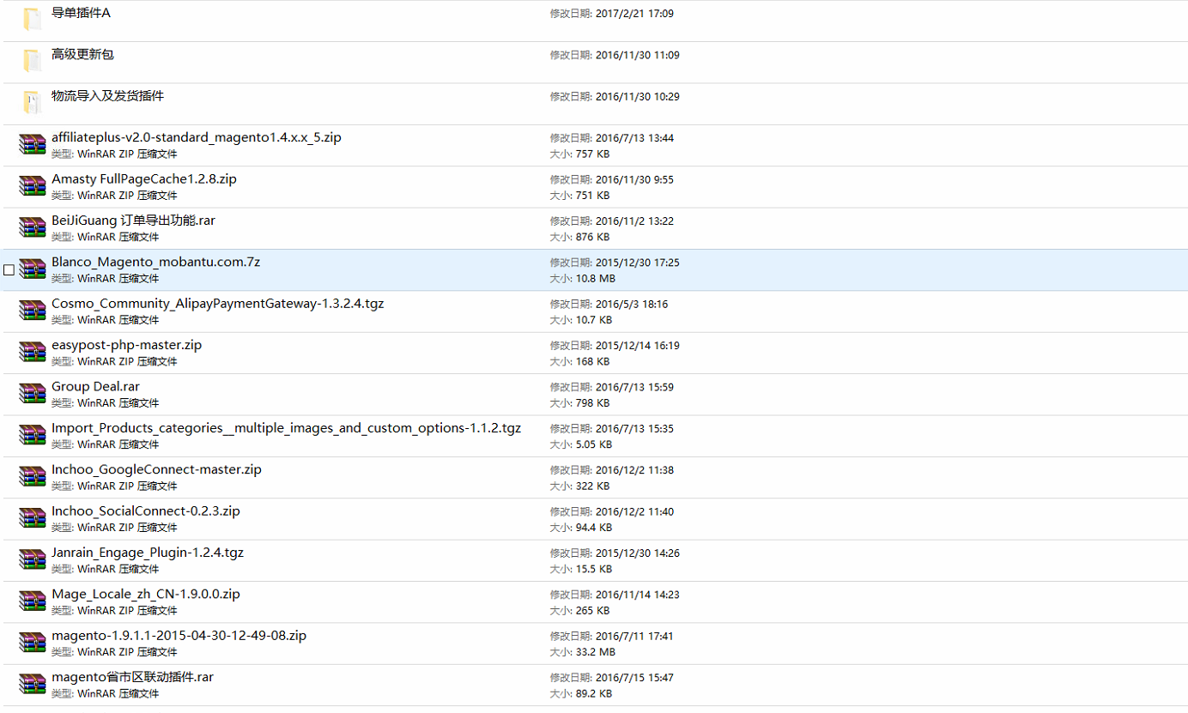This screenshot has height=713, width=1188.
Task: Click the archive icon of Cosmo_Community_AlipayPaymentGateway tgz
Action: pos(32,310)
